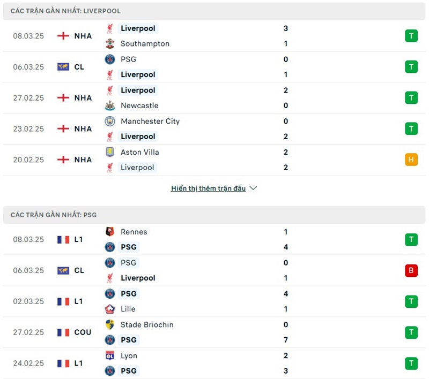Click the Rennes club crest icon

click(110, 232)
